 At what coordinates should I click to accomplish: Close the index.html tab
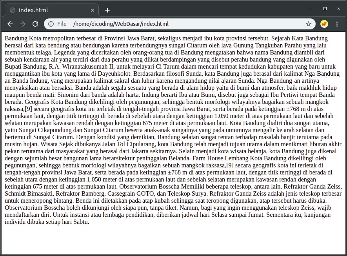[x=93, y=10]
